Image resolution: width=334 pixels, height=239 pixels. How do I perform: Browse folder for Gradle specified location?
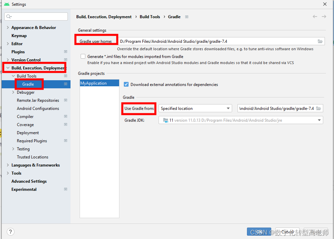[x=318, y=108]
